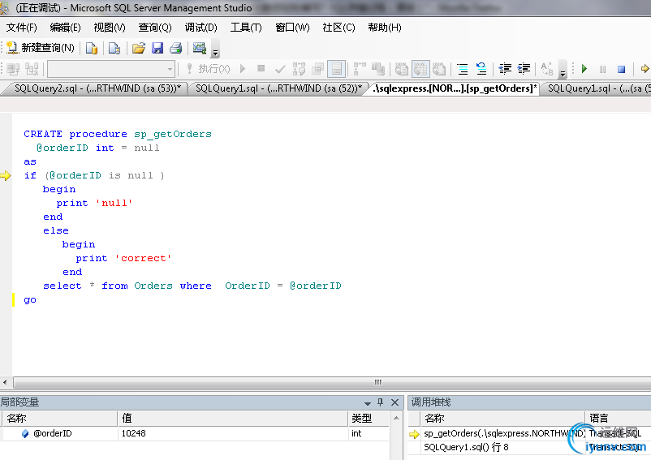Open the File (文件) menu
The width and height of the screenshot is (651, 460).
(22, 28)
